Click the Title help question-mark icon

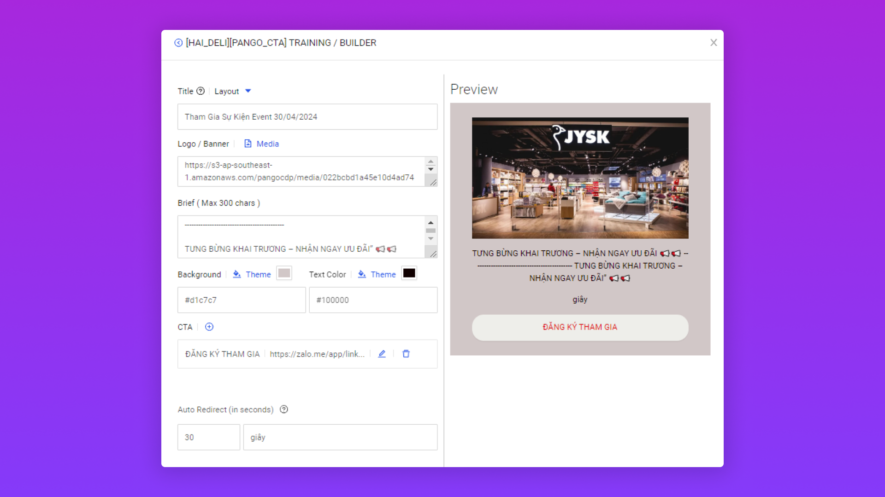pyautogui.click(x=201, y=91)
